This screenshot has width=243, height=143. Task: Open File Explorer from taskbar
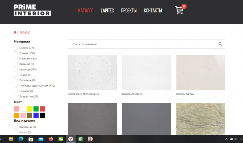click(11, 139)
